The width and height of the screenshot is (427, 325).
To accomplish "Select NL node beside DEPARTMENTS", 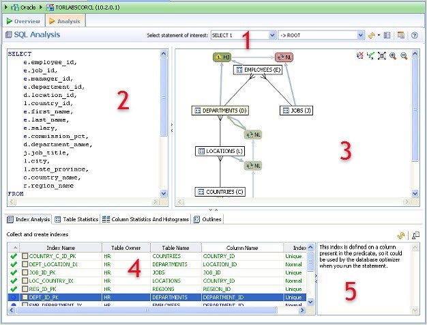I will coord(253,135).
